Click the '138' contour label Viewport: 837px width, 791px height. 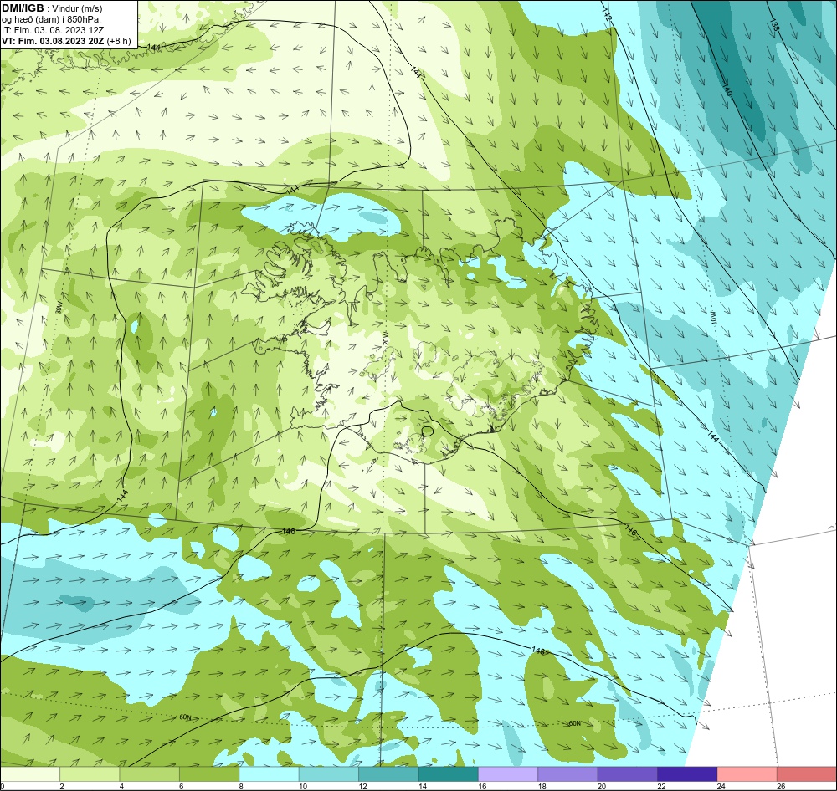pyautogui.click(x=773, y=24)
